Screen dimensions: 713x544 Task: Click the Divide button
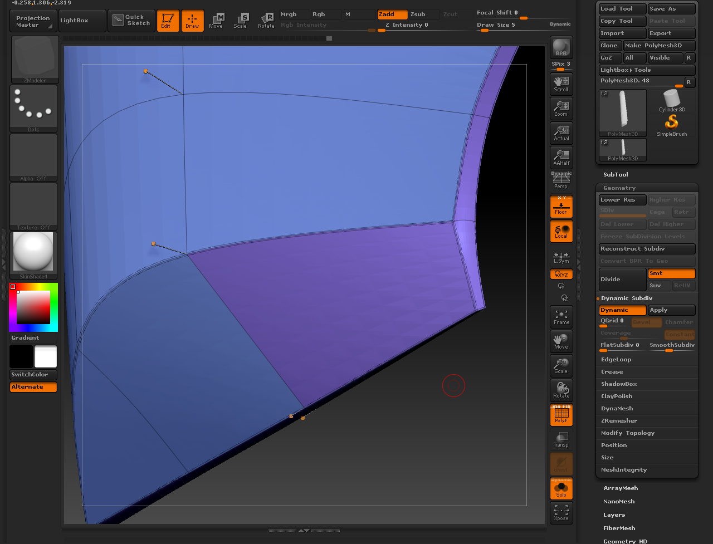pyautogui.click(x=622, y=280)
